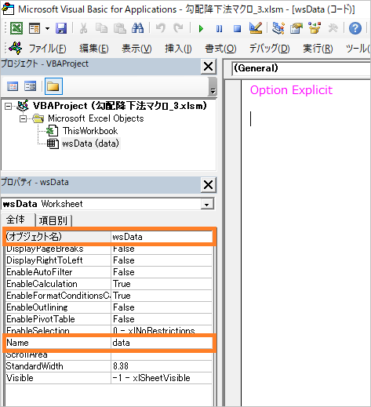Click EnablePivotTable False value
371x407 pixels.
tap(162, 319)
